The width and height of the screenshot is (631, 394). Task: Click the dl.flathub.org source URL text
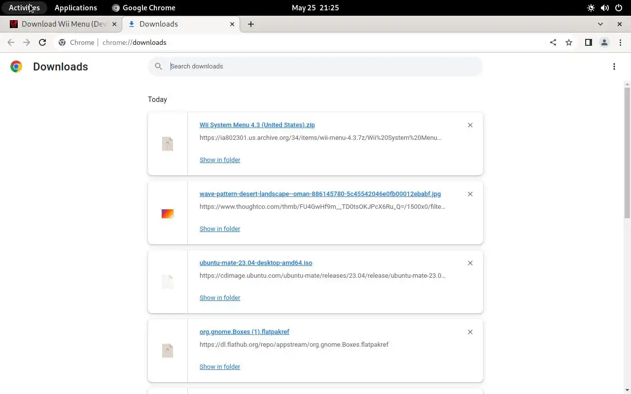[x=294, y=345]
